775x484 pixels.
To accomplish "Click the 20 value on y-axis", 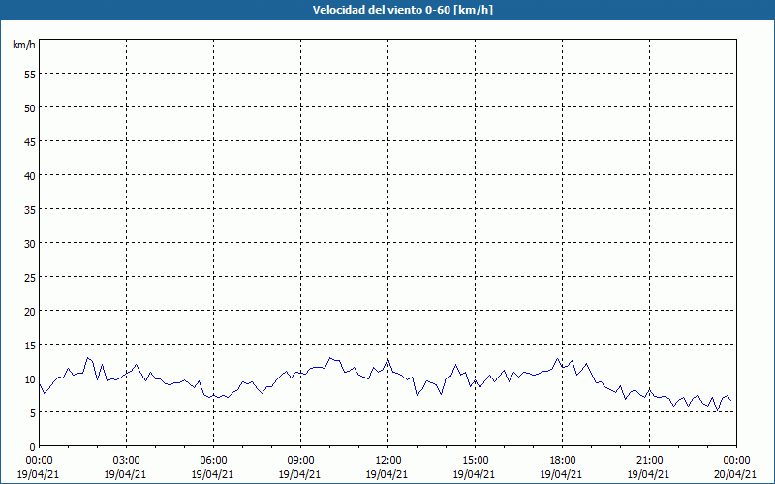I will (x=30, y=311).
